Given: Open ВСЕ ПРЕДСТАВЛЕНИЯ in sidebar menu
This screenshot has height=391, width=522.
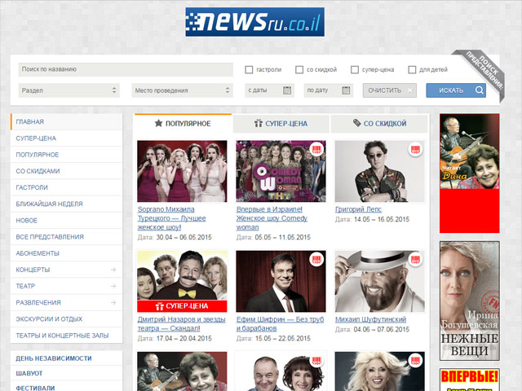Looking at the screenshot, I should 67,237.
